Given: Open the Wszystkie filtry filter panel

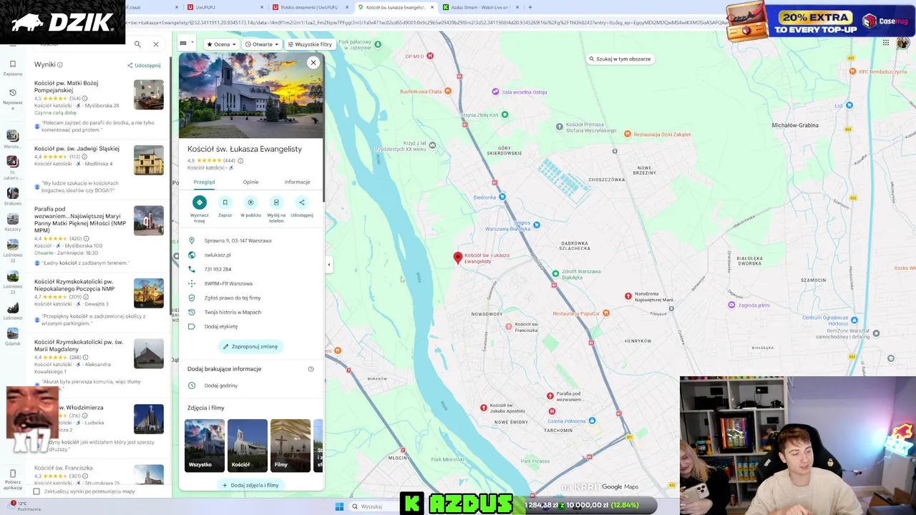Looking at the screenshot, I should [310, 44].
